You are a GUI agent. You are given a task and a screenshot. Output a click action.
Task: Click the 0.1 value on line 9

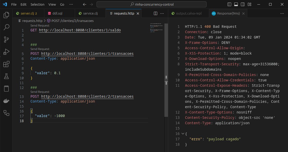pos(57,73)
